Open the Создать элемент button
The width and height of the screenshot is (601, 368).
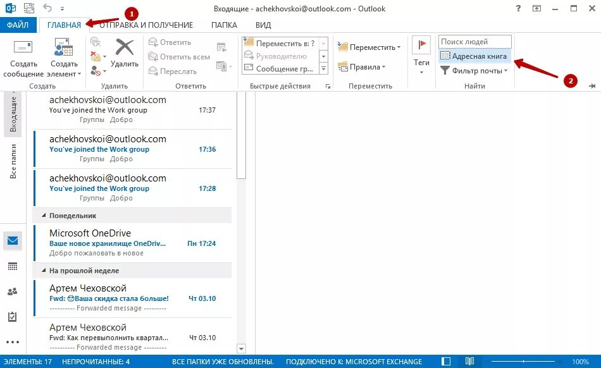(64, 58)
